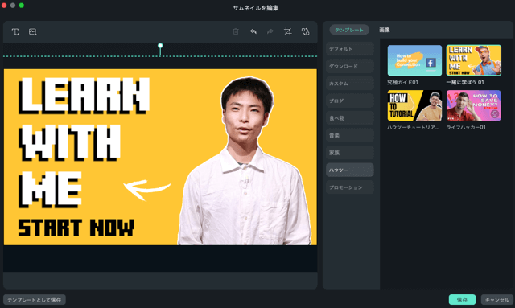Select the crop tool icon
Viewport: 515px width, 308px height.
point(288,31)
